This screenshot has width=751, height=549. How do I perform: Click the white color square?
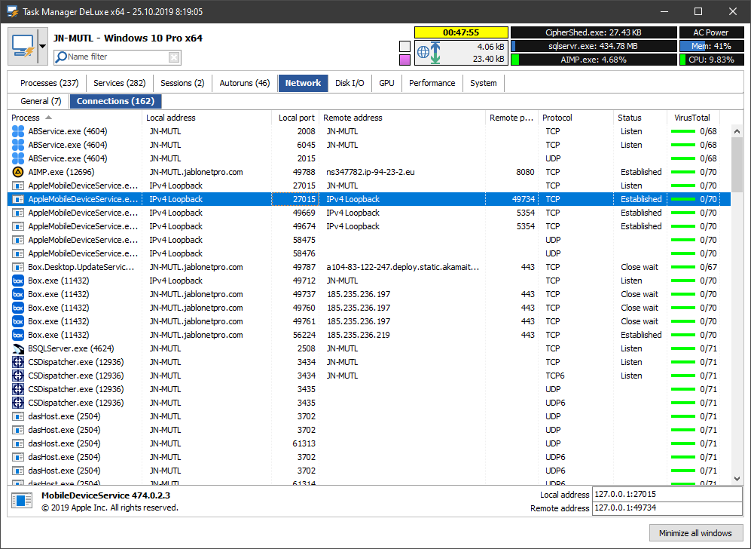point(405,47)
